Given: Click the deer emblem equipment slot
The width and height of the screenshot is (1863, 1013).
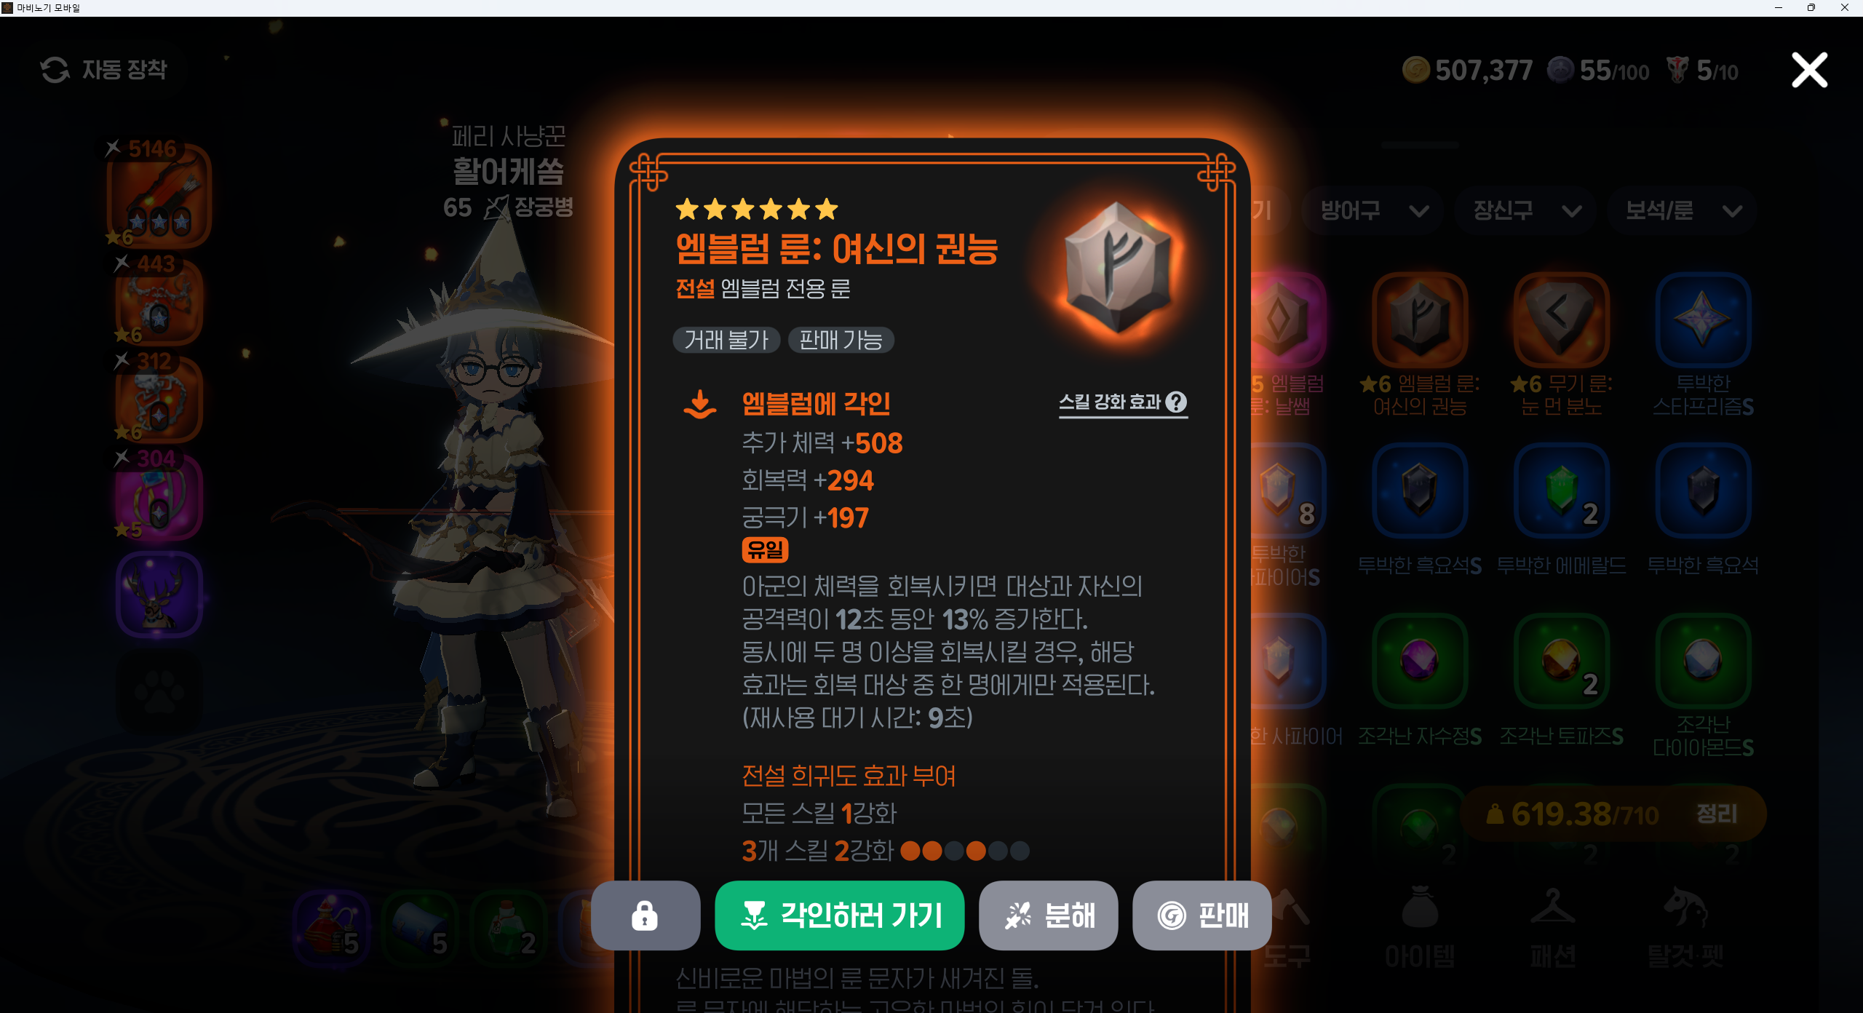Looking at the screenshot, I should click(x=159, y=594).
